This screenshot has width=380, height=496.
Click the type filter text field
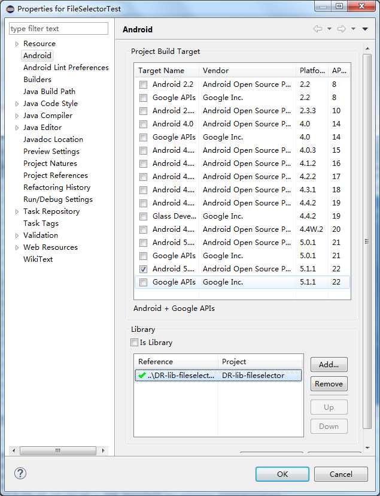pos(59,29)
